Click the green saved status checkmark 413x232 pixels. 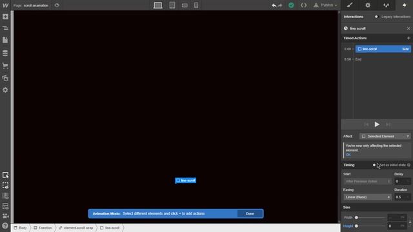(x=291, y=5)
